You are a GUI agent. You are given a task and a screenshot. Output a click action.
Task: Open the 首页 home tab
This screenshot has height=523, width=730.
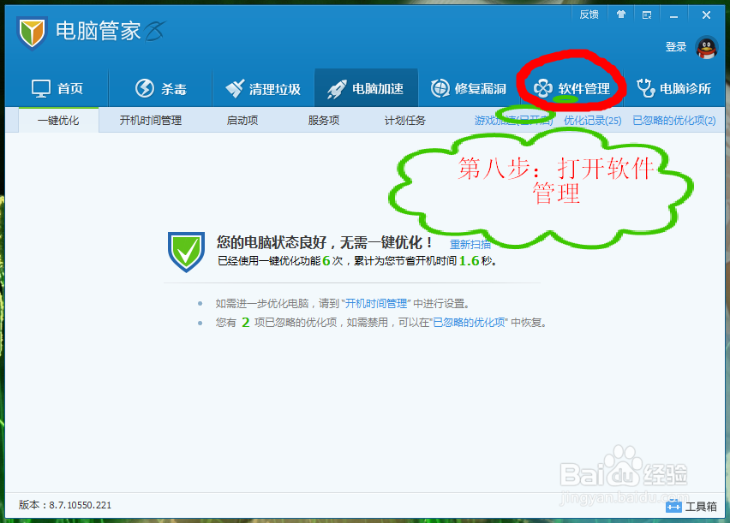tap(57, 88)
